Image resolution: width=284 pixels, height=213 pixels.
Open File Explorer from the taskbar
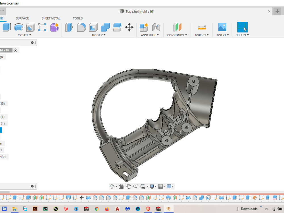[14, 209]
